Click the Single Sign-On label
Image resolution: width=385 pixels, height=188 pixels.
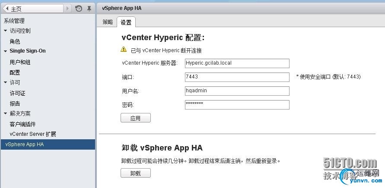pos(28,51)
